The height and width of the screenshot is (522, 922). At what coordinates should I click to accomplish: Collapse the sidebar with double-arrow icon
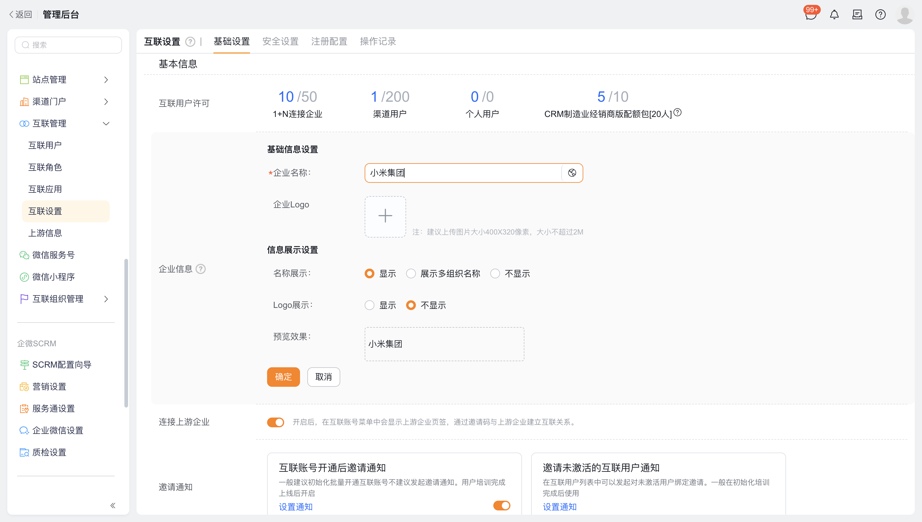pos(113,506)
